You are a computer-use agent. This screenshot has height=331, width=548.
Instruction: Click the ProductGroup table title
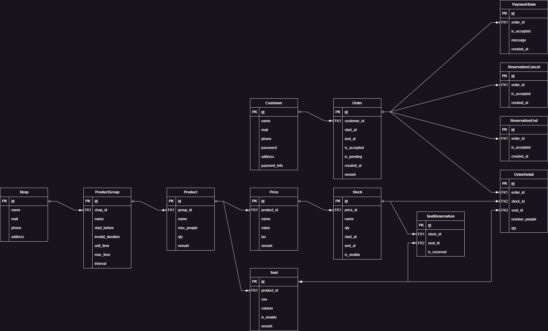coord(107,192)
